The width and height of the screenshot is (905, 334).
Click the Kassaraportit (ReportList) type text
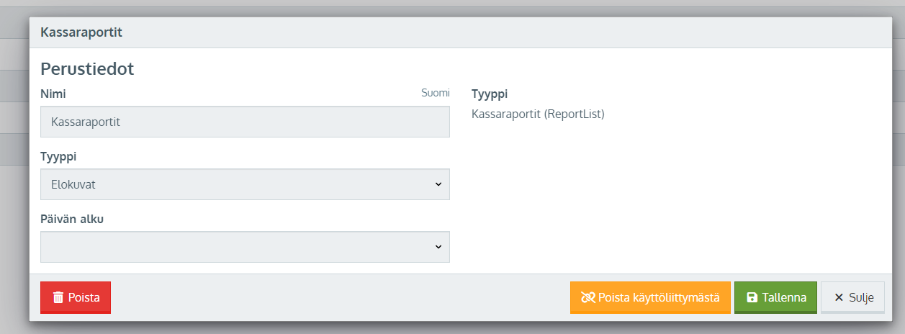[x=538, y=114]
